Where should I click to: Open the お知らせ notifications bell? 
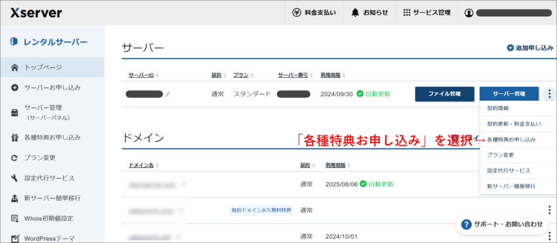(369, 13)
